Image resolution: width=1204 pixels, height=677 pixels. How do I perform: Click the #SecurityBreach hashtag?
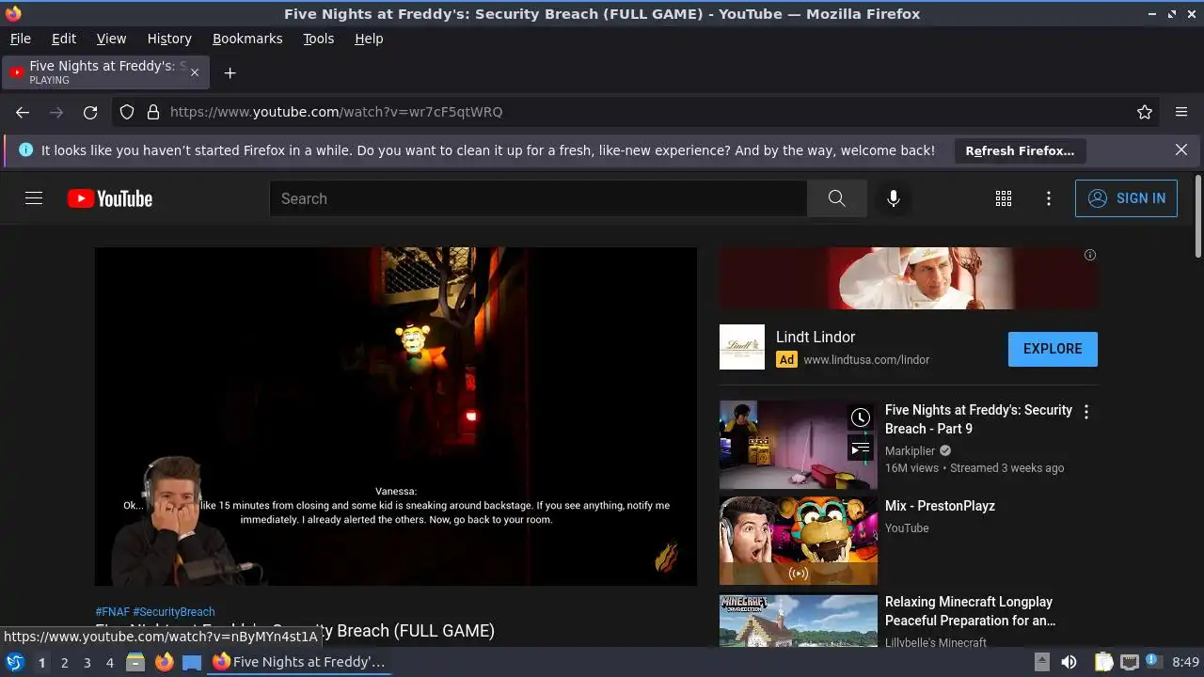[174, 611]
